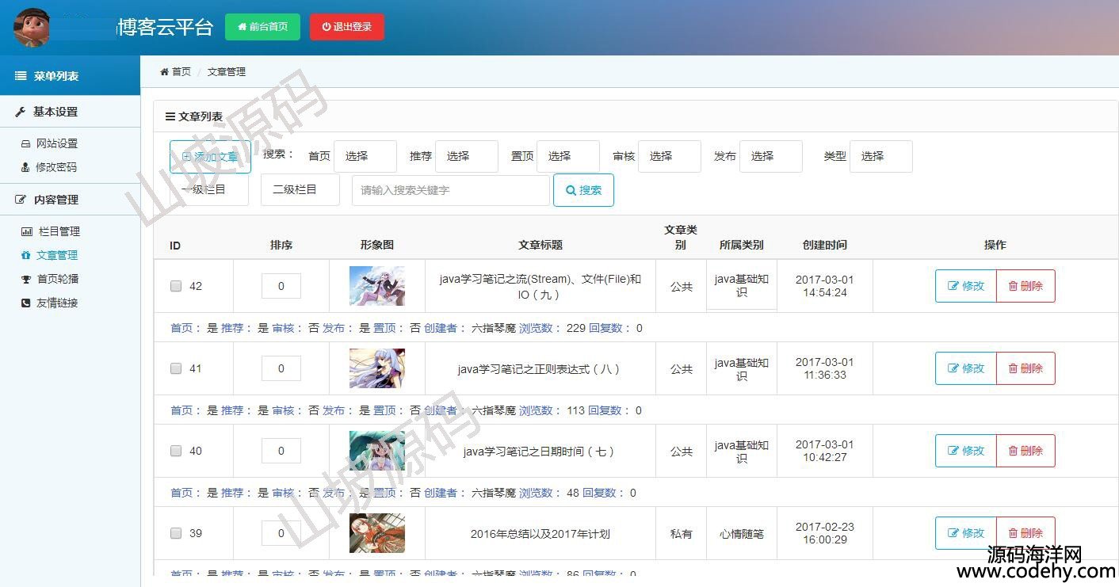Open 文章管理 in the sidebar menu
Image resolution: width=1119 pixels, height=587 pixels.
point(57,256)
